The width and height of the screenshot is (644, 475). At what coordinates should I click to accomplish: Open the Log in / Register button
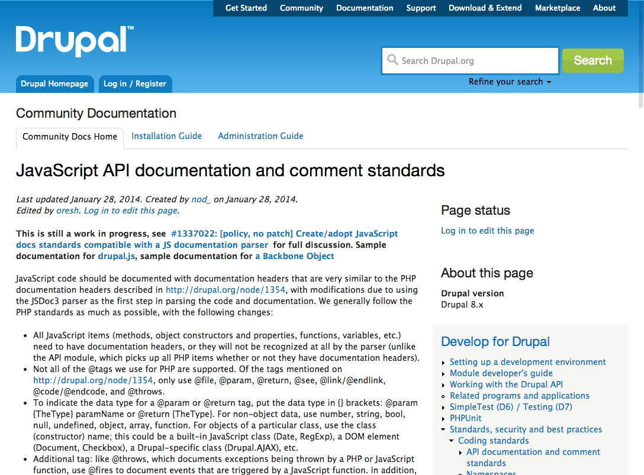[135, 84]
